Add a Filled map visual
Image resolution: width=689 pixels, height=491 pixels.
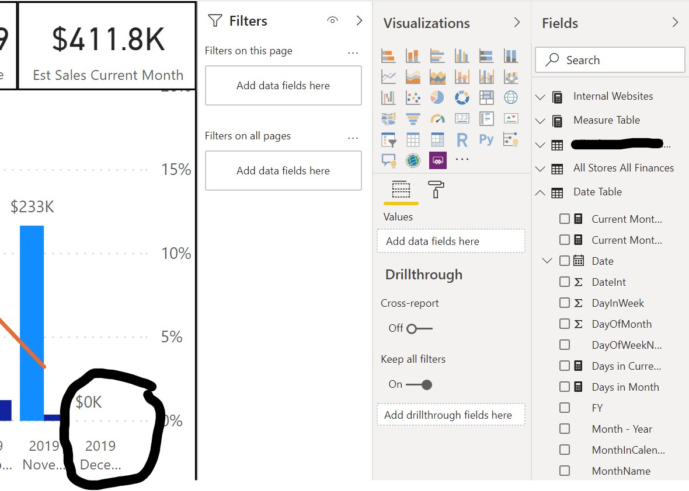388,118
